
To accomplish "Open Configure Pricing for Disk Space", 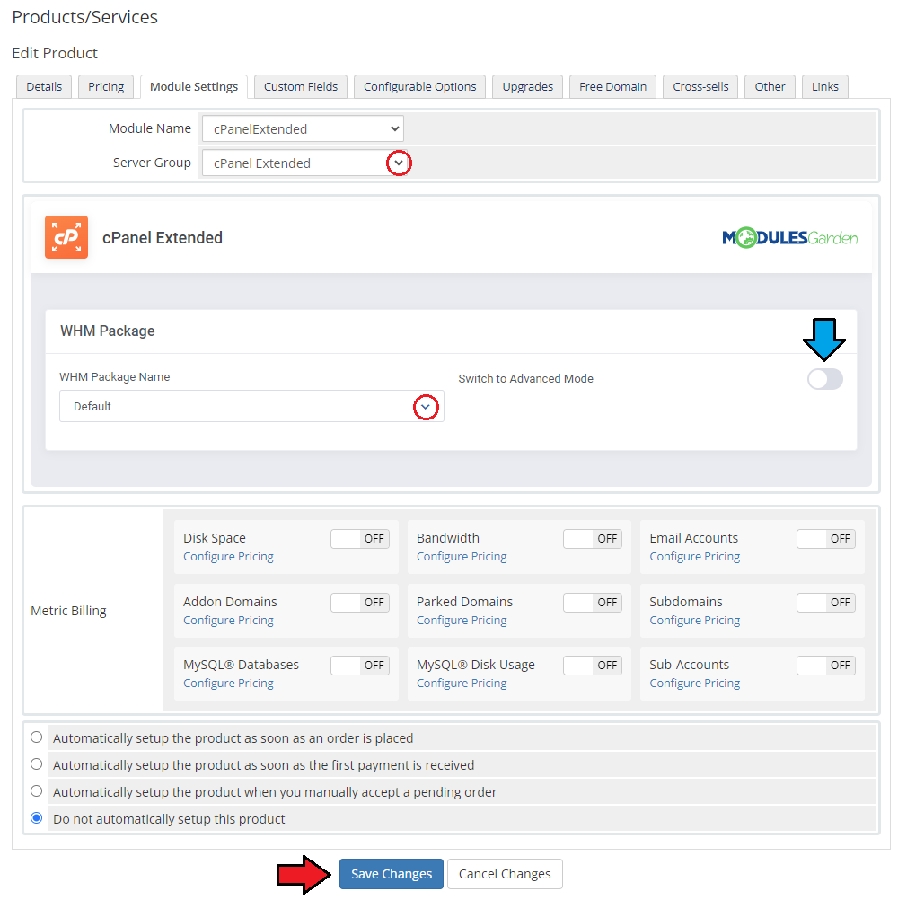I will [228, 557].
